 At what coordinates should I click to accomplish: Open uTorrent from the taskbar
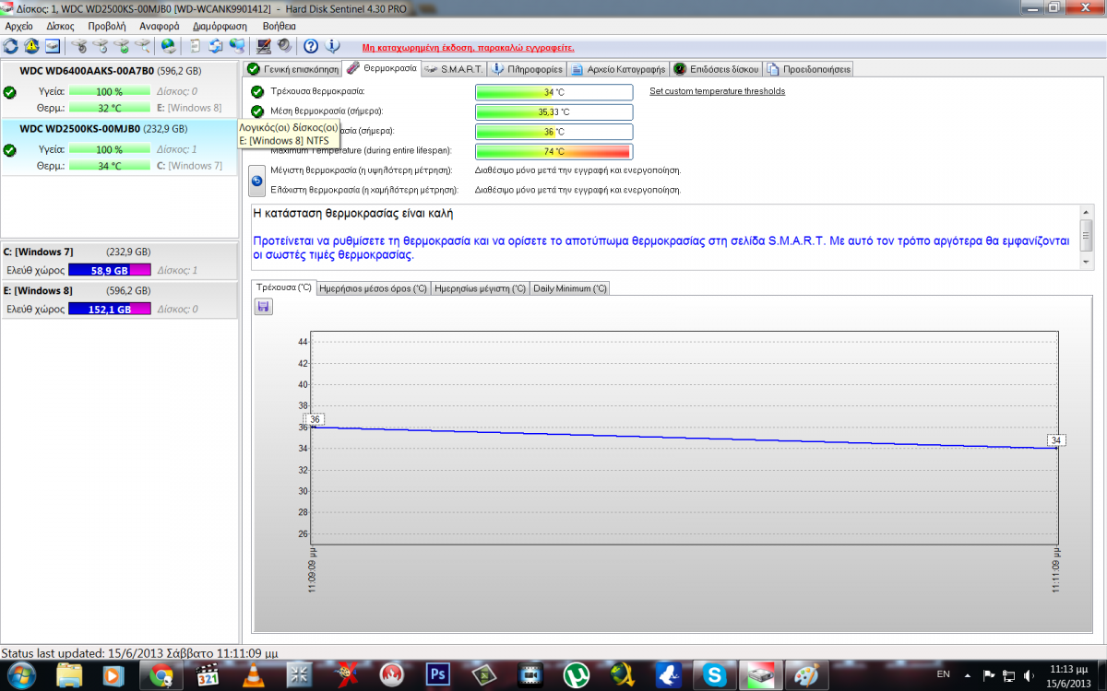pos(577,675)
